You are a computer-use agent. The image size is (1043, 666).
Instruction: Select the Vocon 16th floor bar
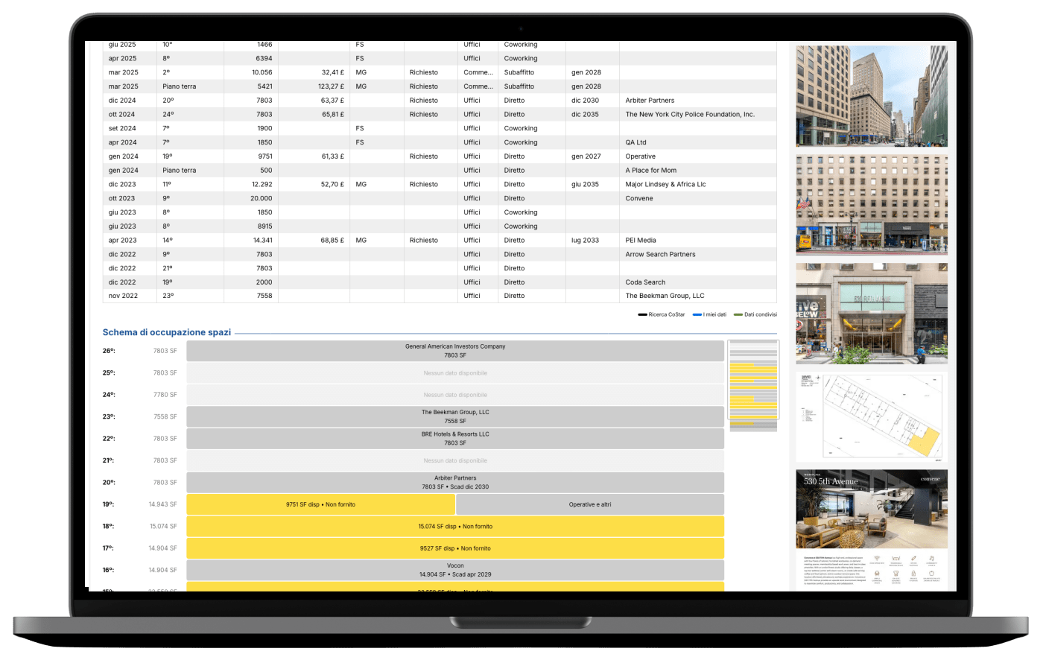point(455,570)
